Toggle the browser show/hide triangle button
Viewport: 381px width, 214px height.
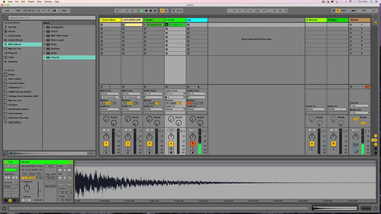tap(4, 18)
